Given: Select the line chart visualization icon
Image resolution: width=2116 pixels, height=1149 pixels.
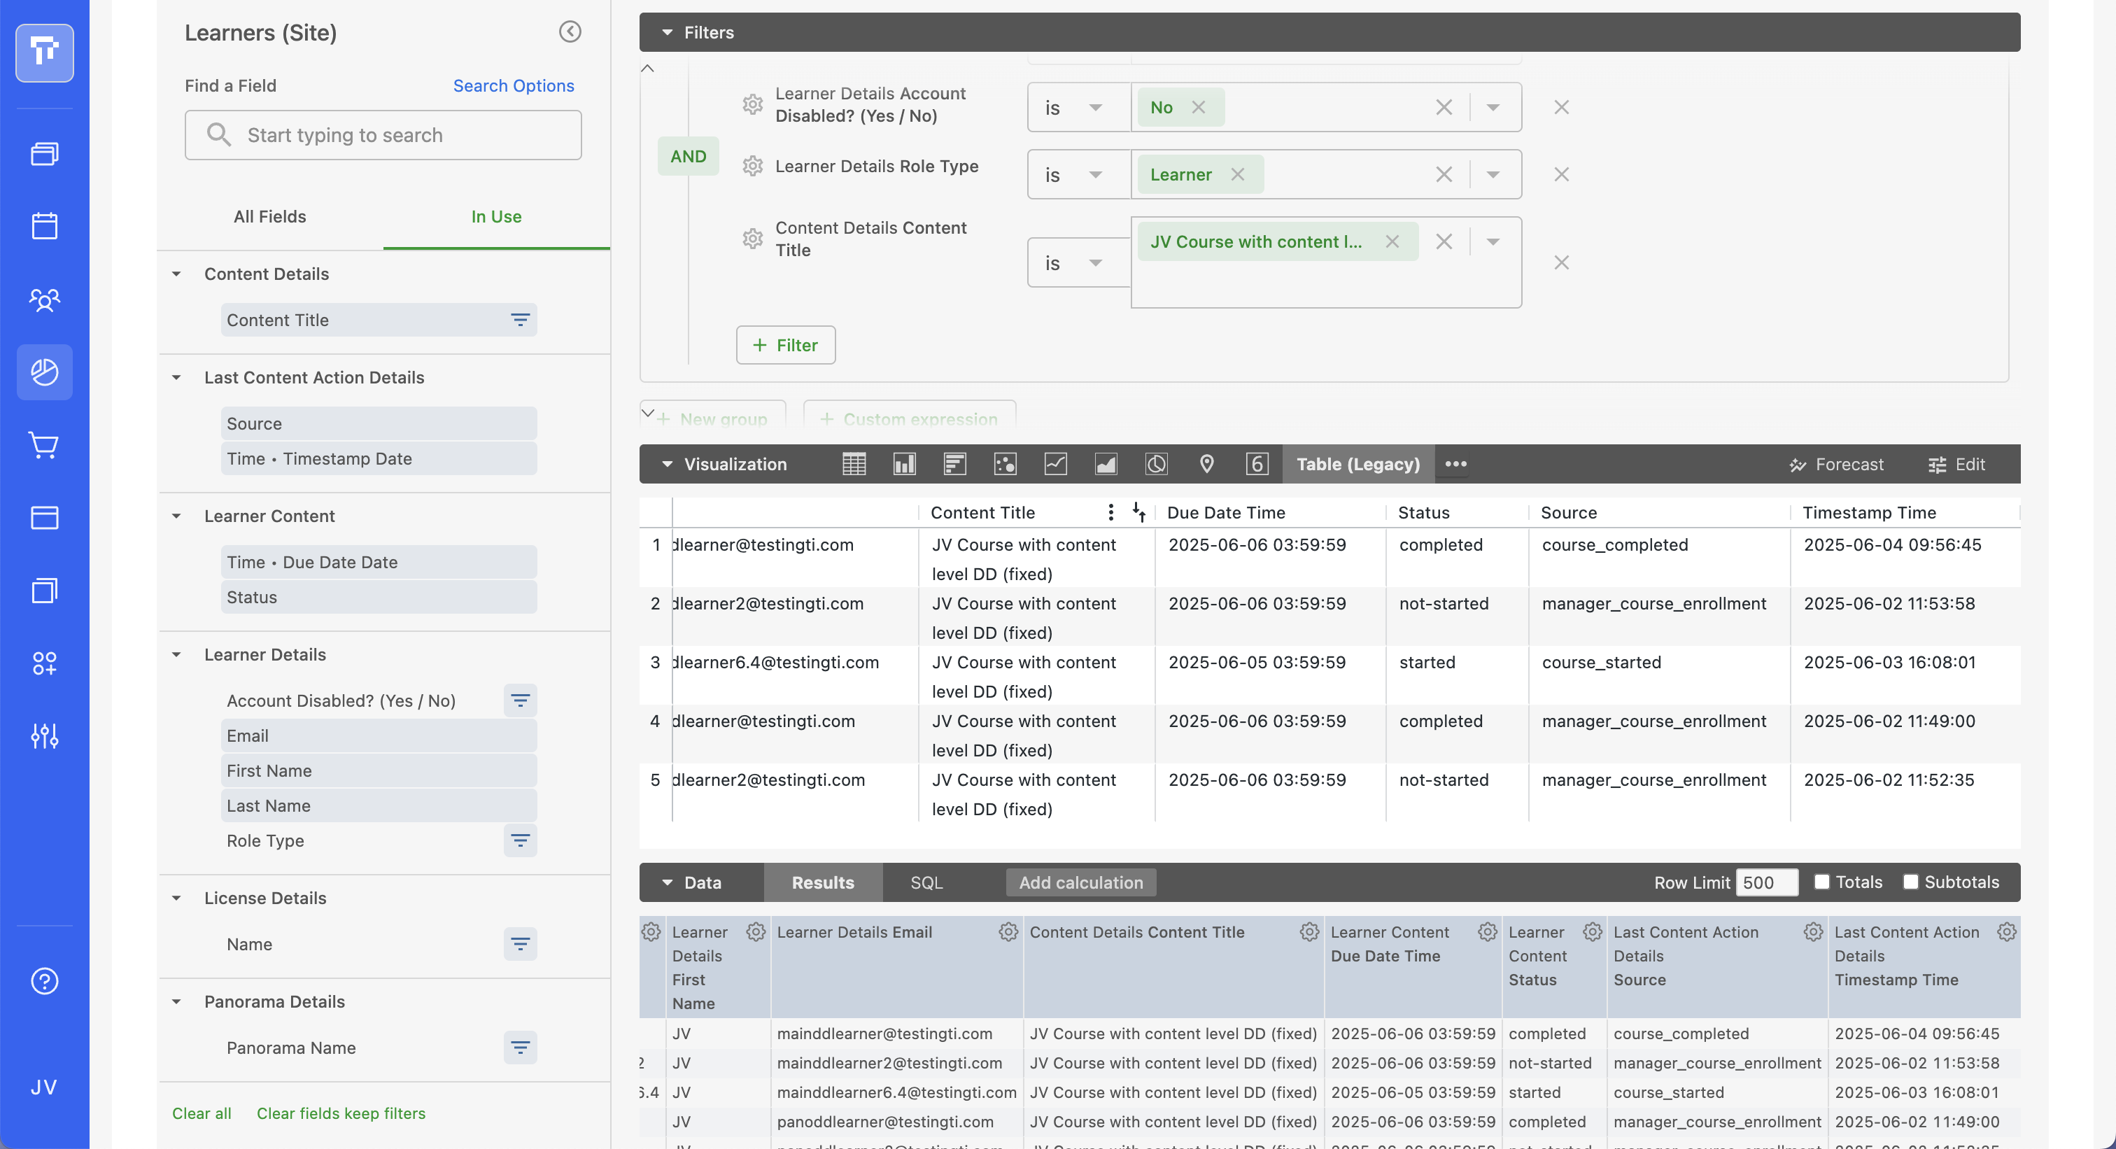Looking at the screenshot, I should coord(1055,464).
